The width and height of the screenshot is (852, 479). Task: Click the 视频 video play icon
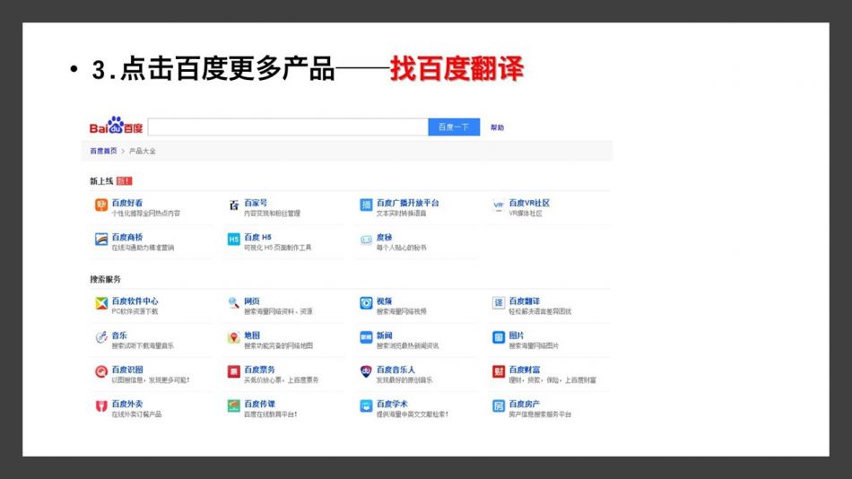366,303
